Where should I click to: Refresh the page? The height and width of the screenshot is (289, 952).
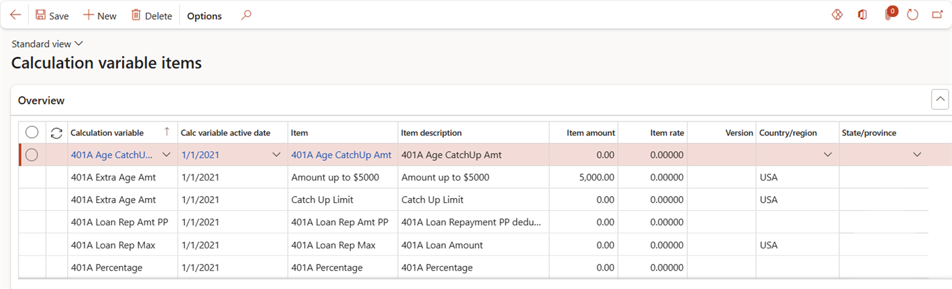(x=913, y=15)
